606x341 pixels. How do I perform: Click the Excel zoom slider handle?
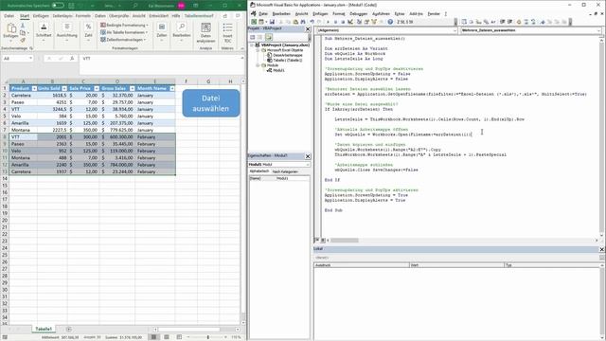208,337
